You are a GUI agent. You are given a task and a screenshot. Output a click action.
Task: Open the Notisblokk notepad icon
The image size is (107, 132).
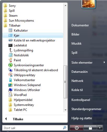pos(10,55)
